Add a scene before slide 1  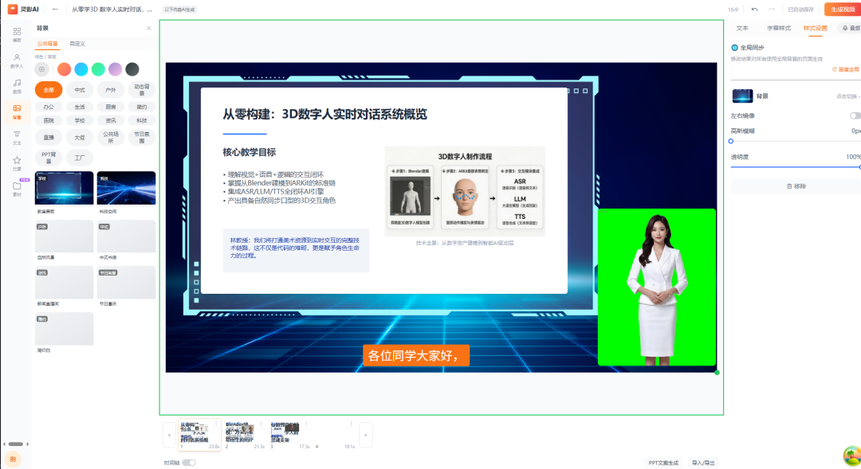[169, 435]
